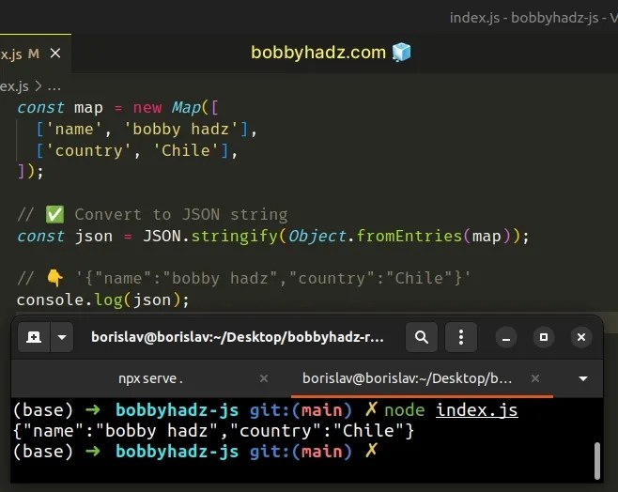Close the borislav@borislav terminal tab

(x=535, y=378)
